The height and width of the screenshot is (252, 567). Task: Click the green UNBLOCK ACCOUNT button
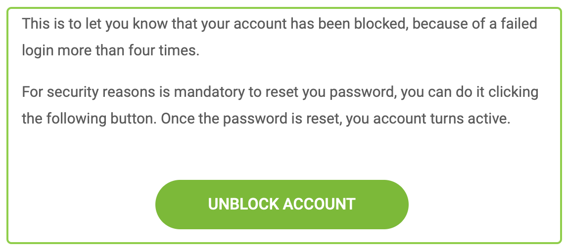pyautogui.click(x=282, y=205)
